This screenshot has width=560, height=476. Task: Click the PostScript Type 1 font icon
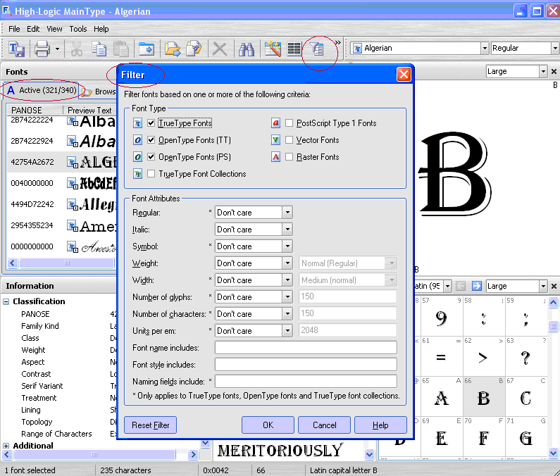(x=275, y=123)
